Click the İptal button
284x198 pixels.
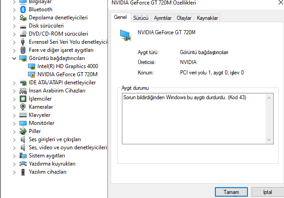point(267,192)
